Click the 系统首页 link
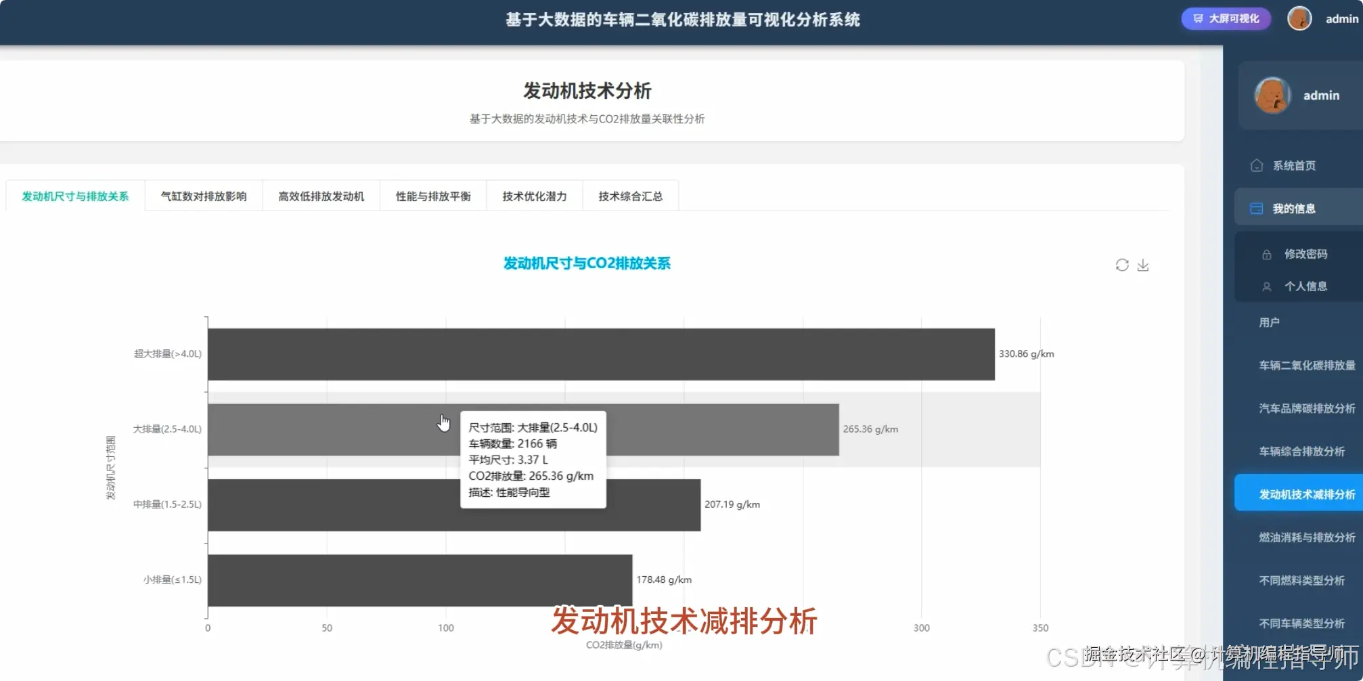Viewport: 1363px width, 681px height. (x=1286, y=164)
